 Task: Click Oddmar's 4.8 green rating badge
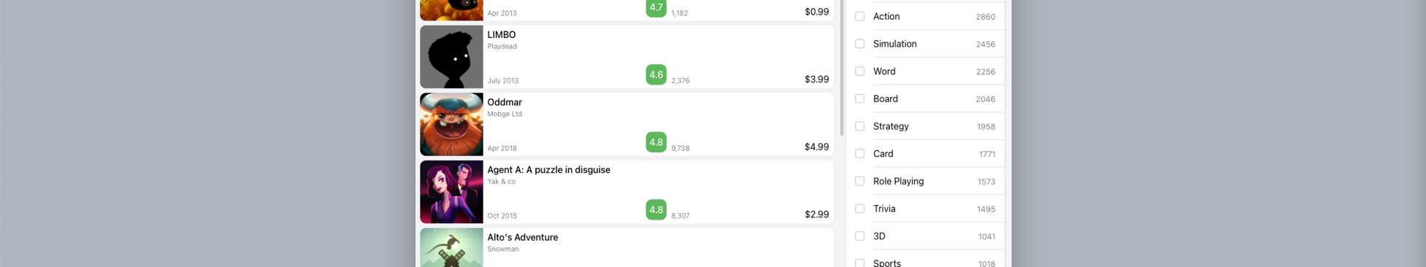click(x=656, y=142)
